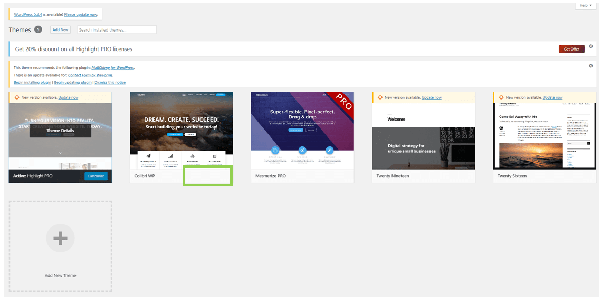Customize the active Highlight PRO theme
Viewport: 602px width, 298px height.
pyautogui.click(x=96, y=176)
